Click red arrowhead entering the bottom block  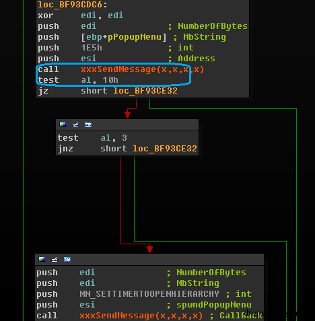pos(150,250)
